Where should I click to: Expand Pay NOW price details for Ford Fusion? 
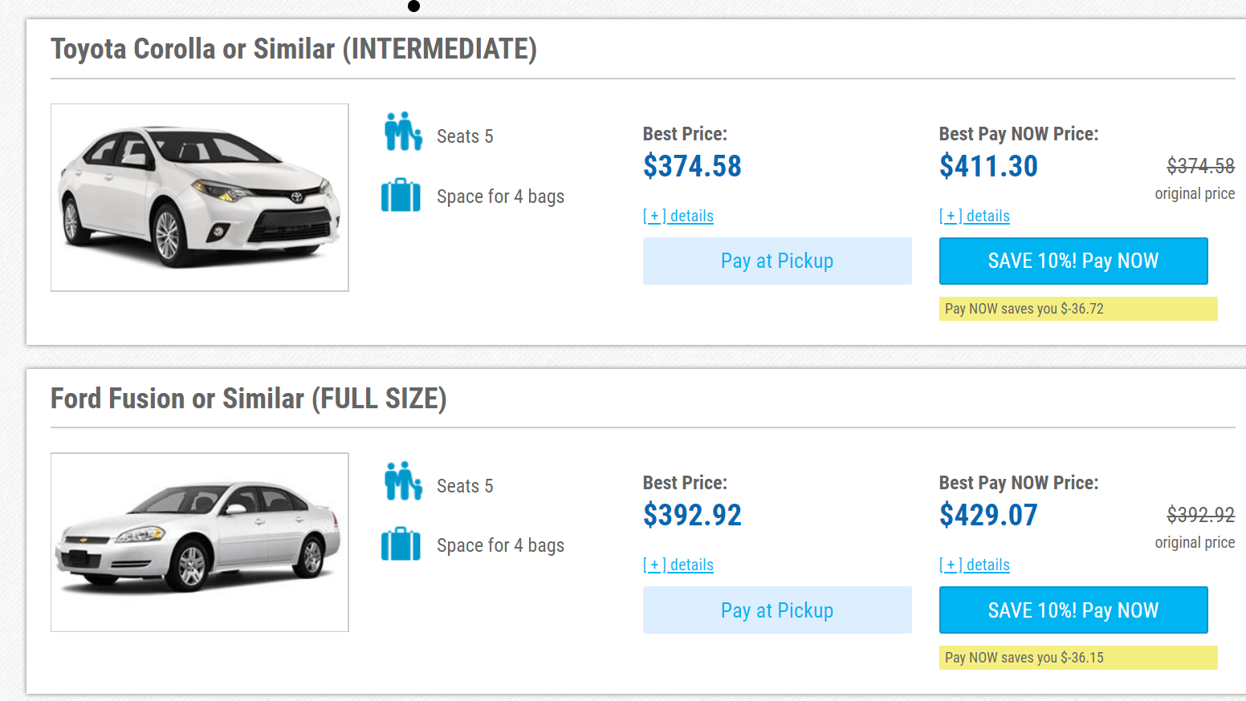[975, 565]
